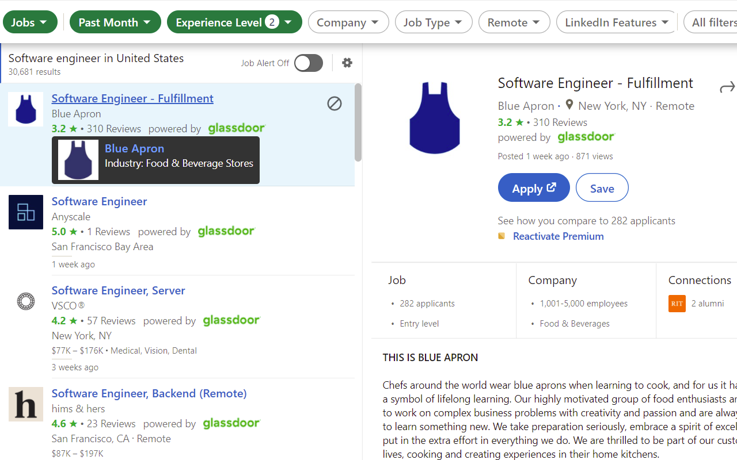Toggle the Job Alert switch
The width and height of the screenshot is (737, 460).
pyautogui.click(x=309, y=63)
